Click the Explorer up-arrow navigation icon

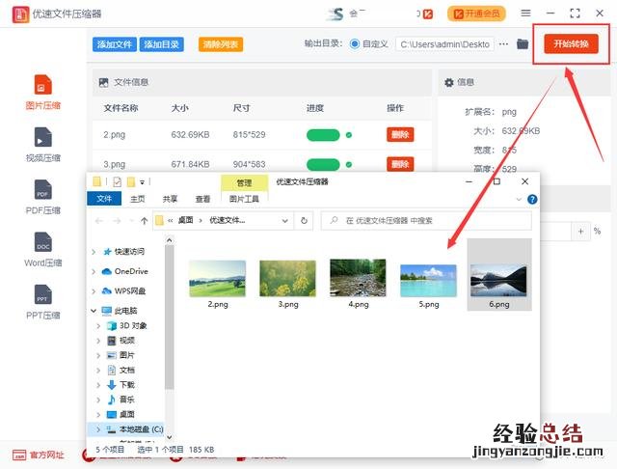(144, 221)
